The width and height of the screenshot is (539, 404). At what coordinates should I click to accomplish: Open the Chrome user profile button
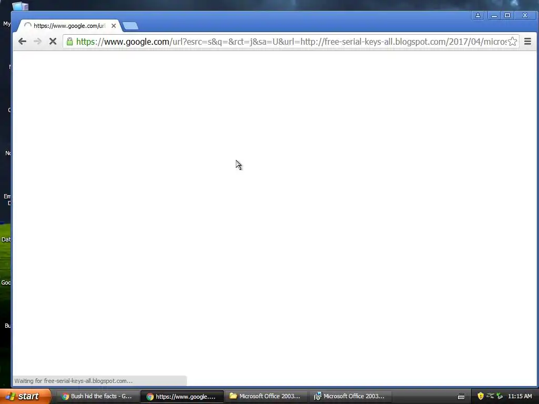tap(478, 15)
